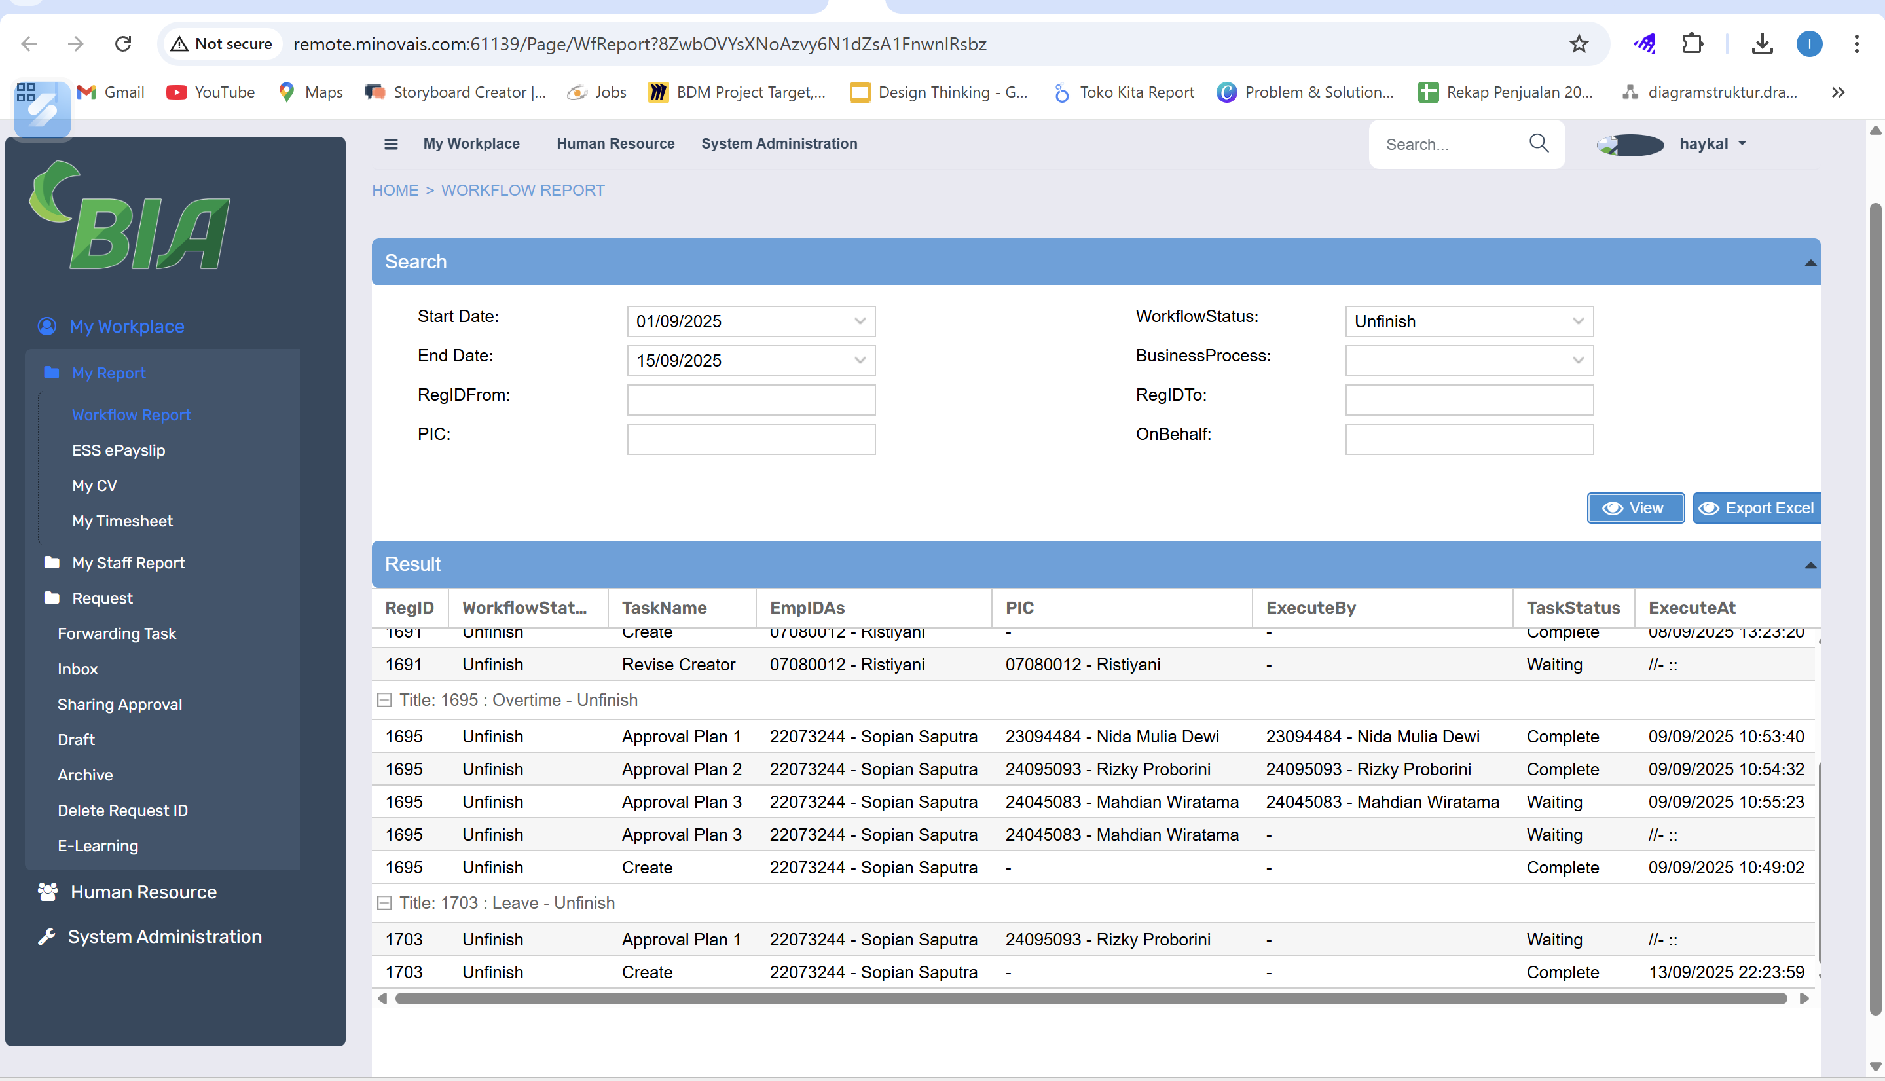
Task: Open System Administration top menu
Action: [778, 144]
